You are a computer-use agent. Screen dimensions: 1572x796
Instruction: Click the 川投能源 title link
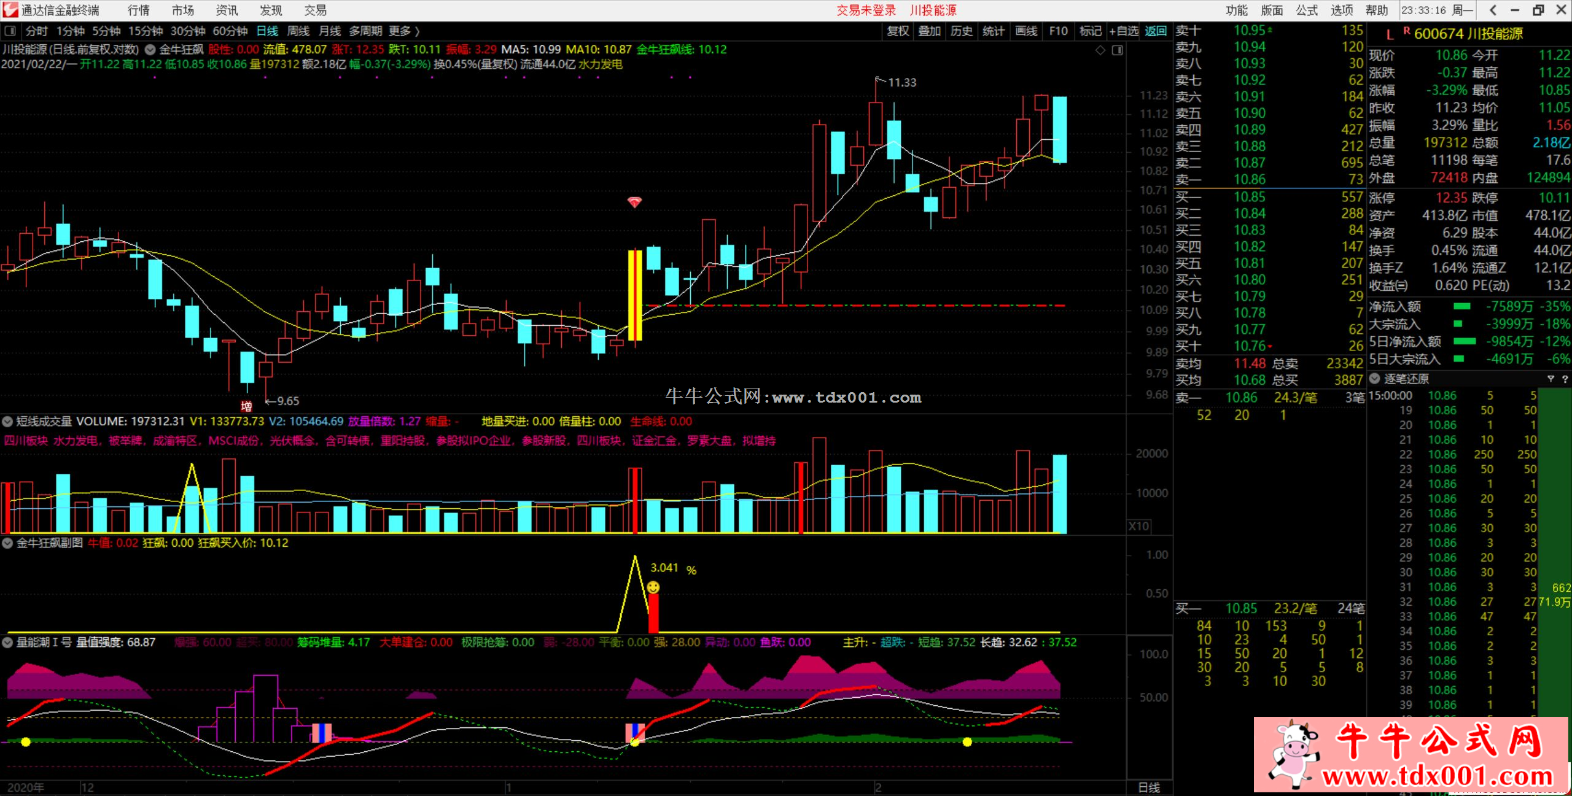coord(933,10)
